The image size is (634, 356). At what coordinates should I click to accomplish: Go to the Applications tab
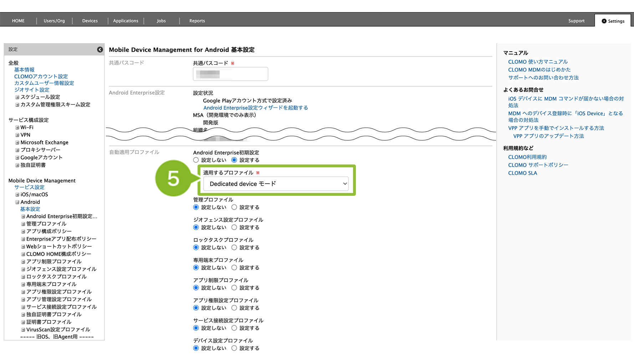coord(126,21)
